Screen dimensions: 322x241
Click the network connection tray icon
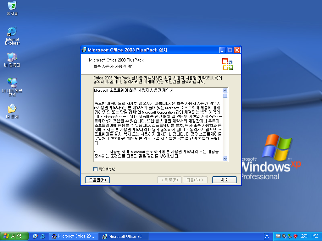(x=290, y=236)
